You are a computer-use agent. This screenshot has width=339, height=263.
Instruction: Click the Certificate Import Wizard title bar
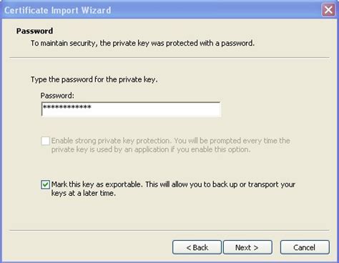pos(162,10)
